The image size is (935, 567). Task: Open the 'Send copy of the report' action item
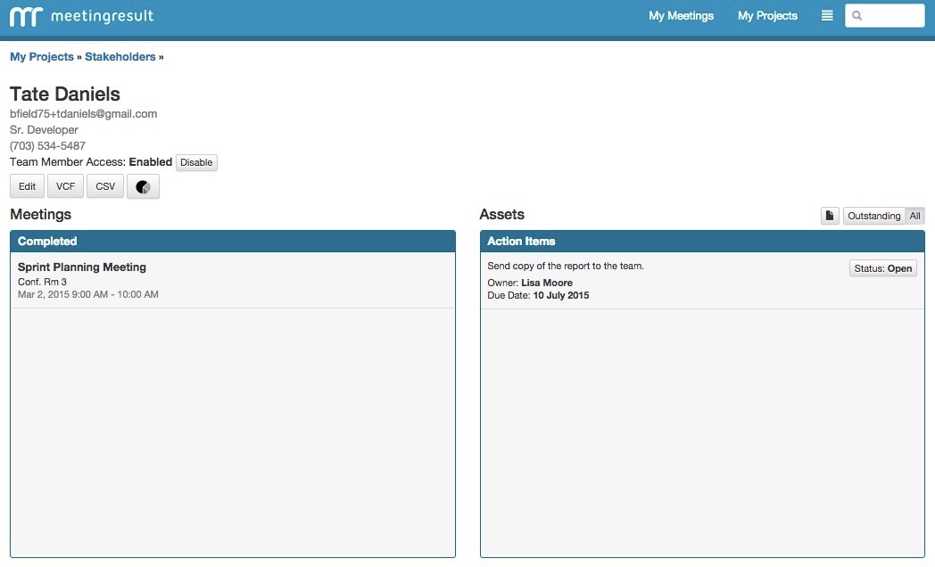(x=566, y=267)
